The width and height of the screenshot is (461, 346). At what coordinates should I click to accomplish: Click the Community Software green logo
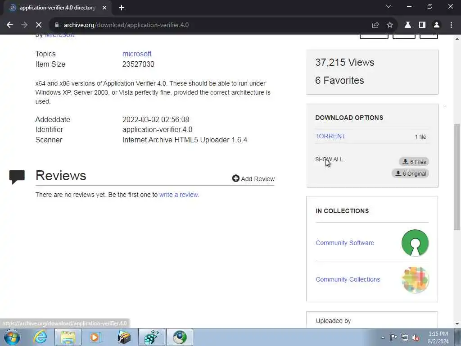point(415,243)
